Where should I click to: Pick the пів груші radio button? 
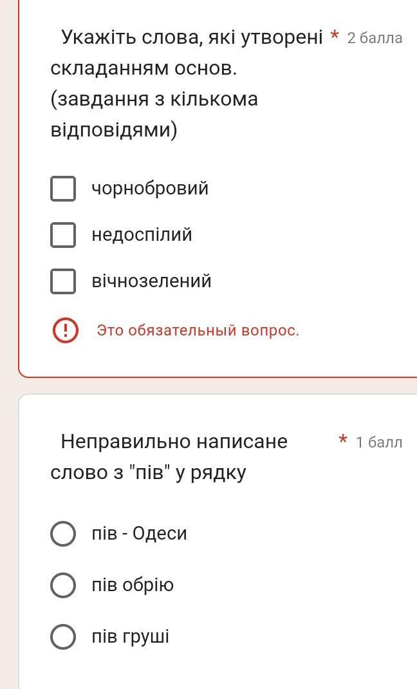click(x=63, y=637)
